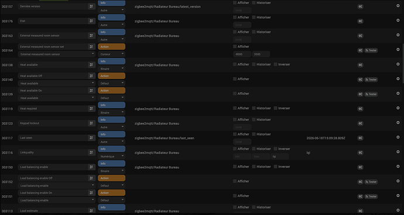Screen dimensions: 404x215
Task: Toggle Historiser for Heat required
Action: point(254,108)
